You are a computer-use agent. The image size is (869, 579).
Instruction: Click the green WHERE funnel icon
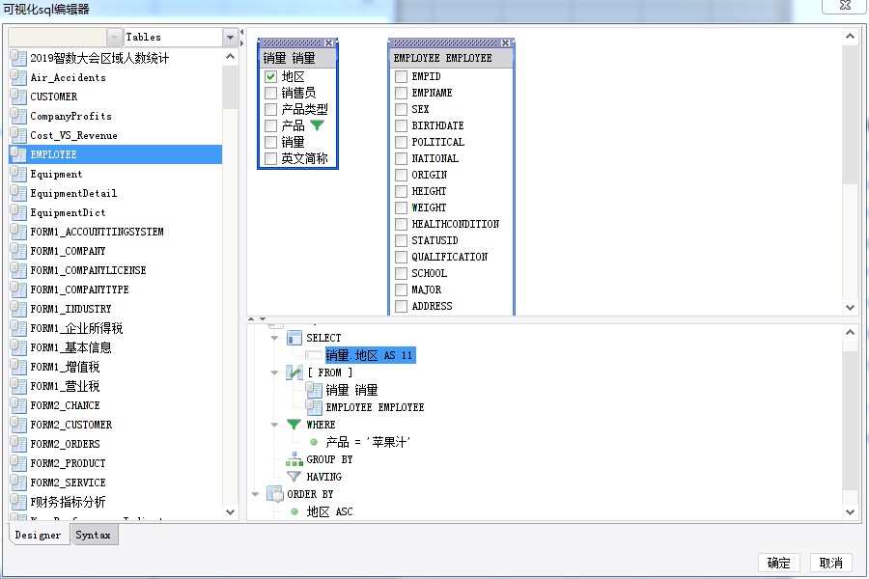(x=294, y=425)
